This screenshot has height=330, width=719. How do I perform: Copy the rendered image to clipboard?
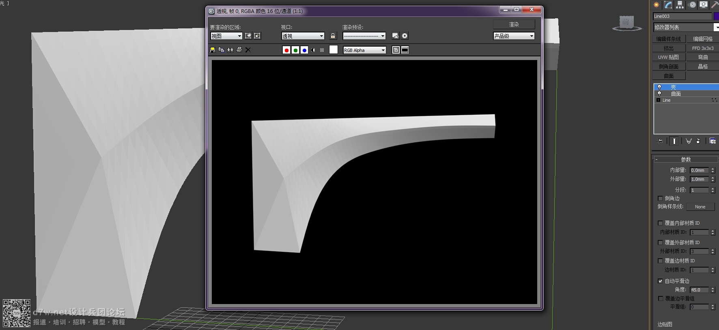click(x=222, y=50)
